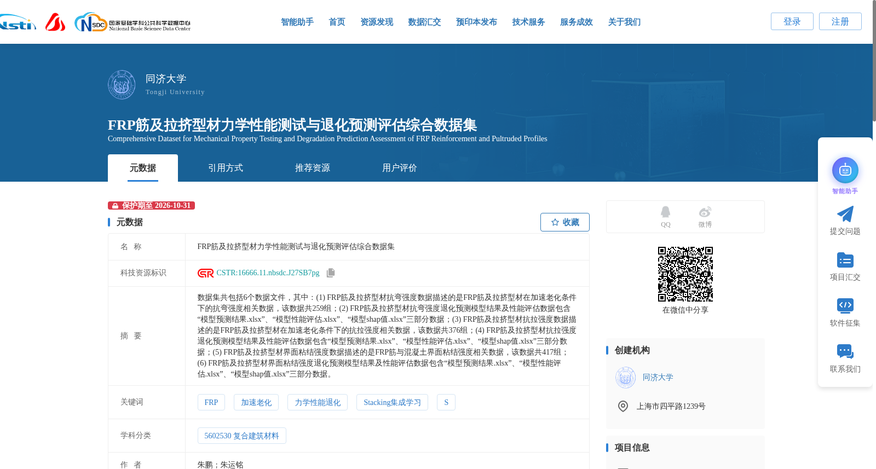This screenshot has width=876, height=469.
Task: Go to 数据汇交 in the navigation bar
Action: pyautogui.click(x=424, y=22)
